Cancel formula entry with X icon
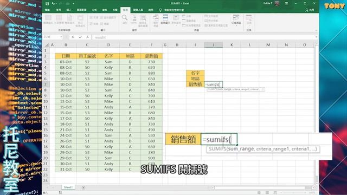Viewport: 347px width, 195px height. (73, 37)
